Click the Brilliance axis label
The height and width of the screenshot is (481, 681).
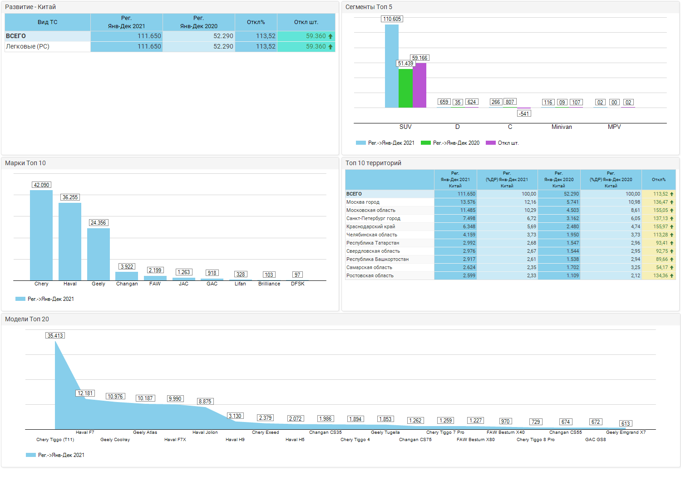[x=269, y=284]
